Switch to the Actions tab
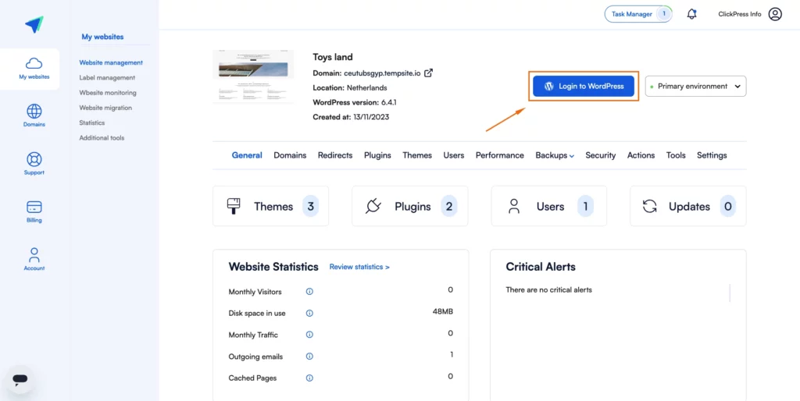 pos(641,155)
